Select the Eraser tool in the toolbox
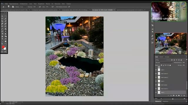Screen dimensions: 188x105 [6, 31]
